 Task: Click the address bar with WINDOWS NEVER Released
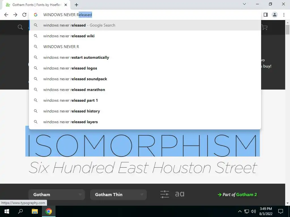click(145, 15)
